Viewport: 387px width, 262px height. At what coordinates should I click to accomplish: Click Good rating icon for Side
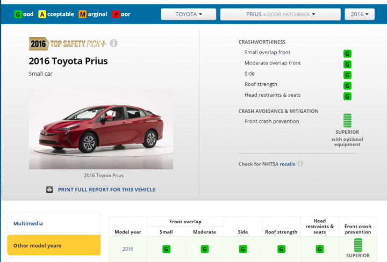pos(347,75)
